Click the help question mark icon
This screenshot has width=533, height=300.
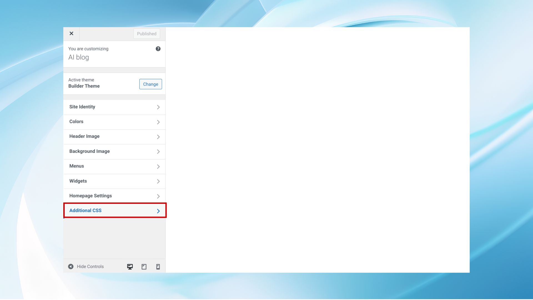click(158, 49)
